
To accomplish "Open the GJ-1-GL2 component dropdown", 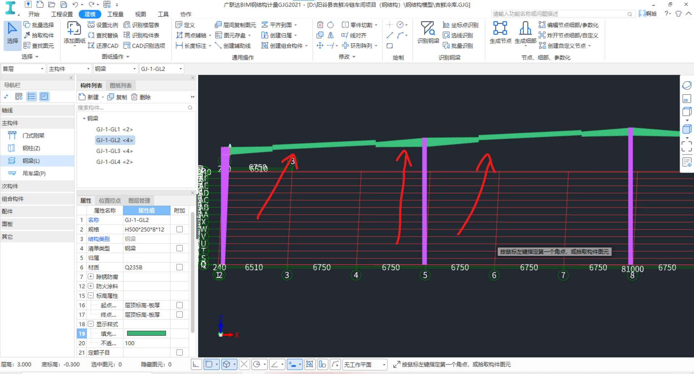I will 161,69.
